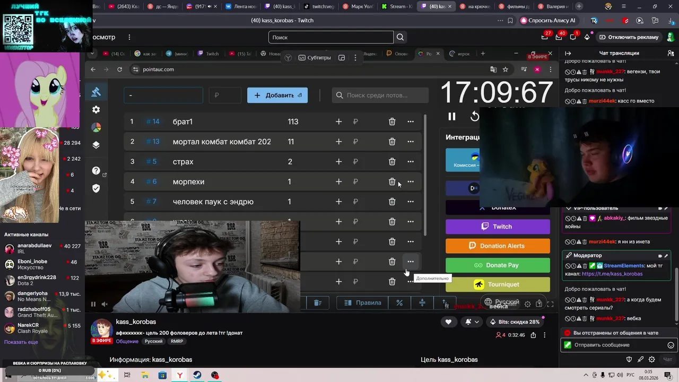Pause the auction timer
679x382 pixels.
pyautogui.click(x=452, y=116)
